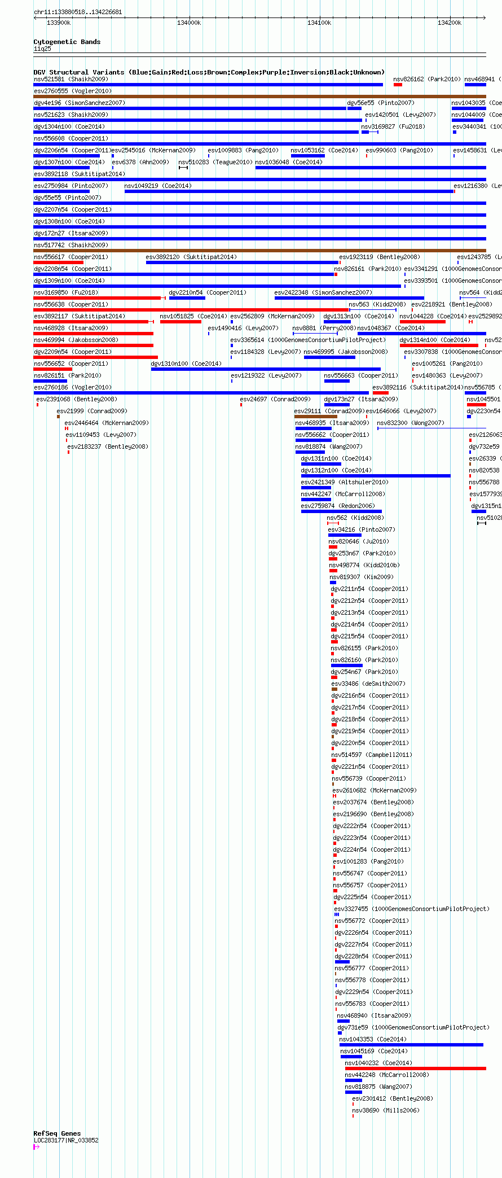The width and height of the screenshot is (502, 1178).
Task: Open the esv3365614 (1000GenomesConsortiumPilotProject) variant label
Action: click(308, 340)
